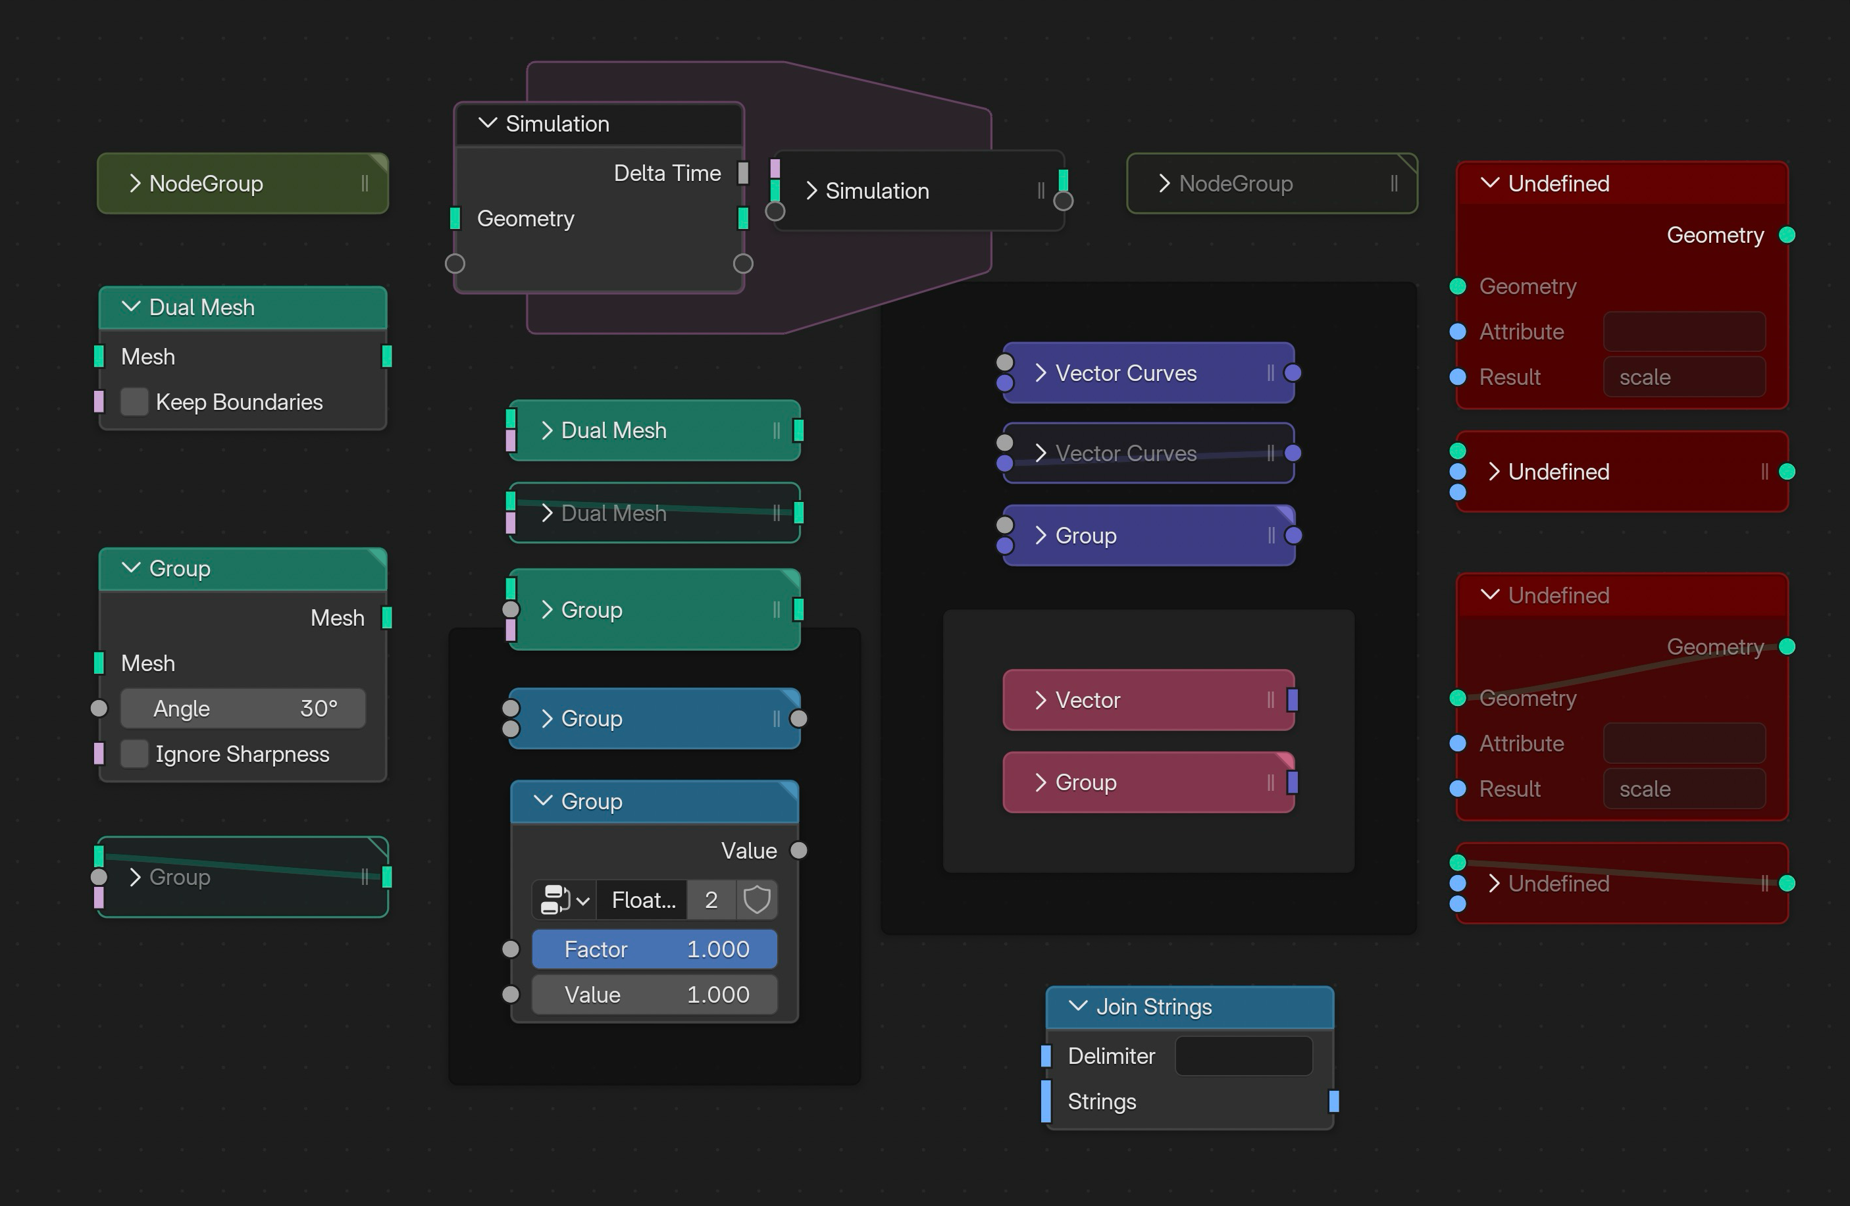Viewport: 1850px width, 1206px height.
Task: Click the output socket of pink Group node
Action: [1293, 782]
